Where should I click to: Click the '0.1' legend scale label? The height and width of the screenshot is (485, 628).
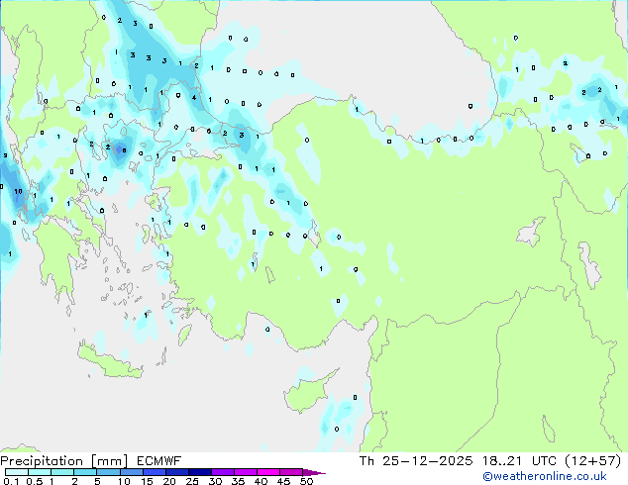click(x=11, y=481)
